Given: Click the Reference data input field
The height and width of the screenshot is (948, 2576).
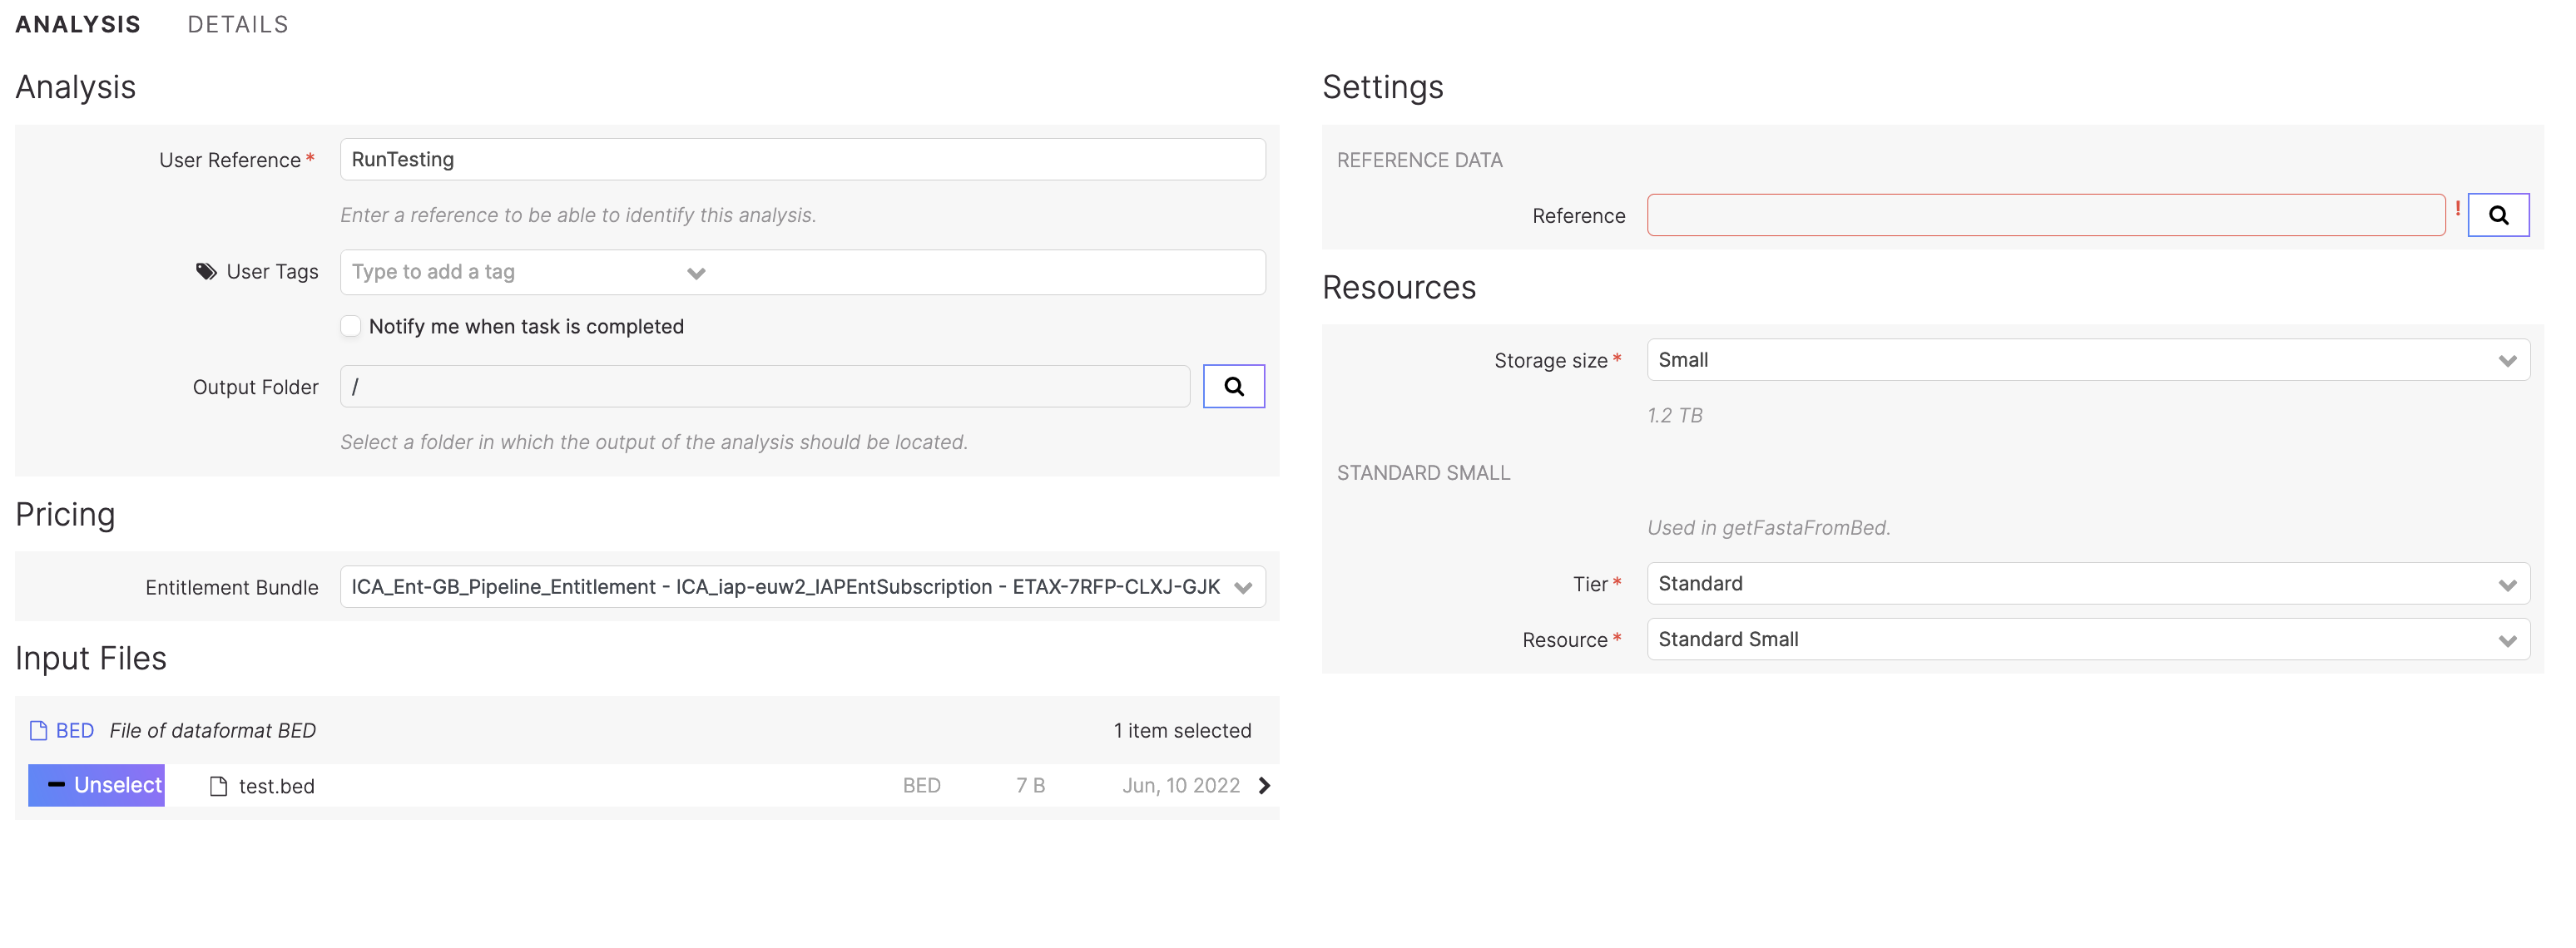Looking at the screenshot, I should tap(2046, 215).
